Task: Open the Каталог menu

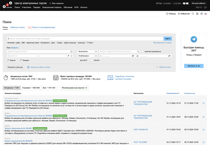Action: (x=84, y=7)
